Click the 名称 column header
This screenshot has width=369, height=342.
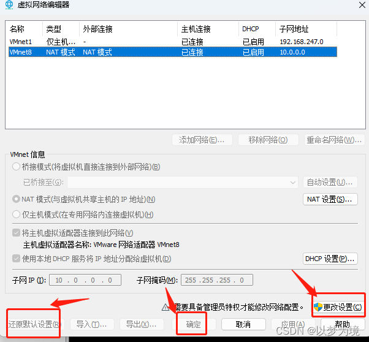point(17,29)
